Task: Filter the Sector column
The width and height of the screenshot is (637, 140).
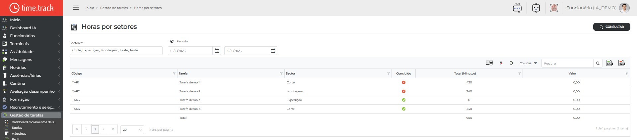Action: coord(389,73)
